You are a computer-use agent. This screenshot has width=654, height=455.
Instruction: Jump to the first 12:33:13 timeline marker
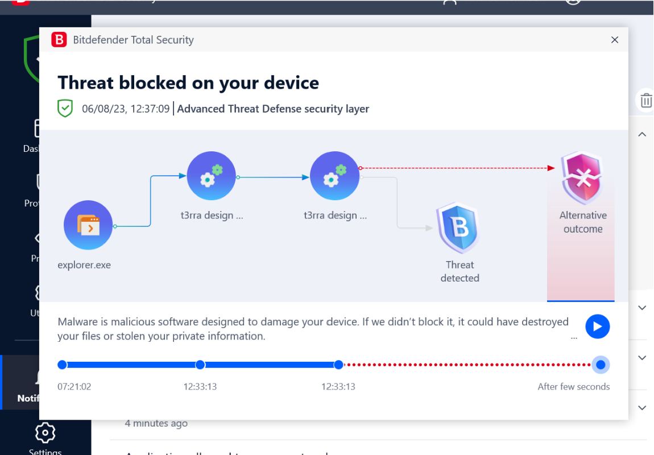(x=200, y=365)
